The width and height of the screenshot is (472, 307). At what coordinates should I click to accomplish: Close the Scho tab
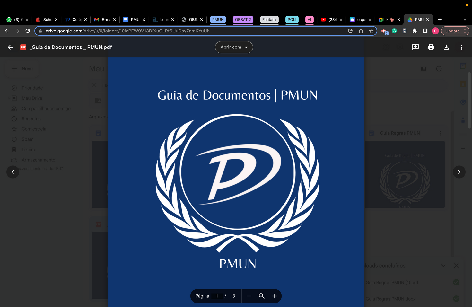click(x=56, y=20)
